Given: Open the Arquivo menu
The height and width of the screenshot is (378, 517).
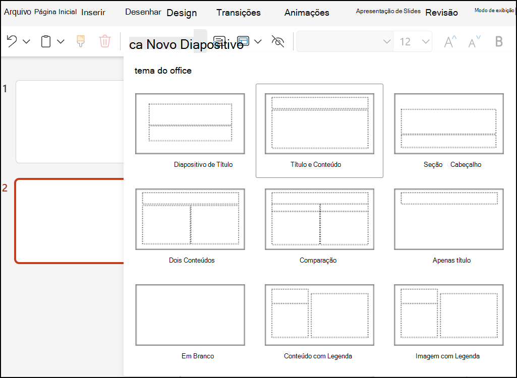Looking at the screenshot, I should tap(18, 12).
